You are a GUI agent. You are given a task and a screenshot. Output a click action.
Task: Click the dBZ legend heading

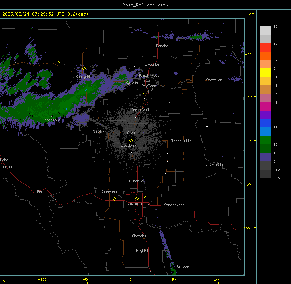click(x=273, y=18)
